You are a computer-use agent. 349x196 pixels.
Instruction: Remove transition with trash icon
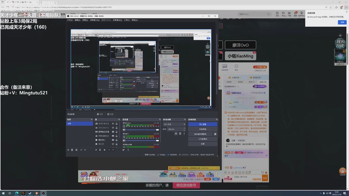(180, 134)
